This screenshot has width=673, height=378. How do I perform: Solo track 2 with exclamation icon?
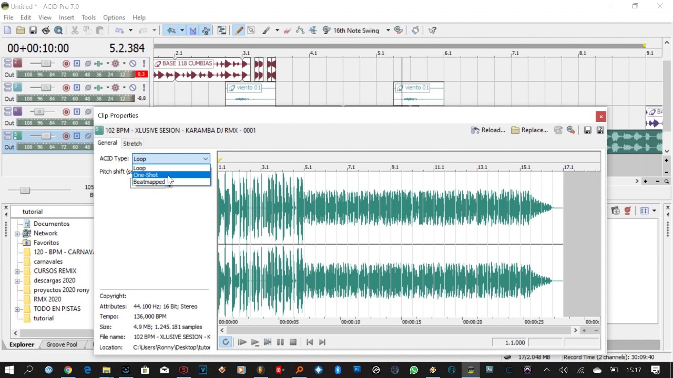click(x=144, y=64)
